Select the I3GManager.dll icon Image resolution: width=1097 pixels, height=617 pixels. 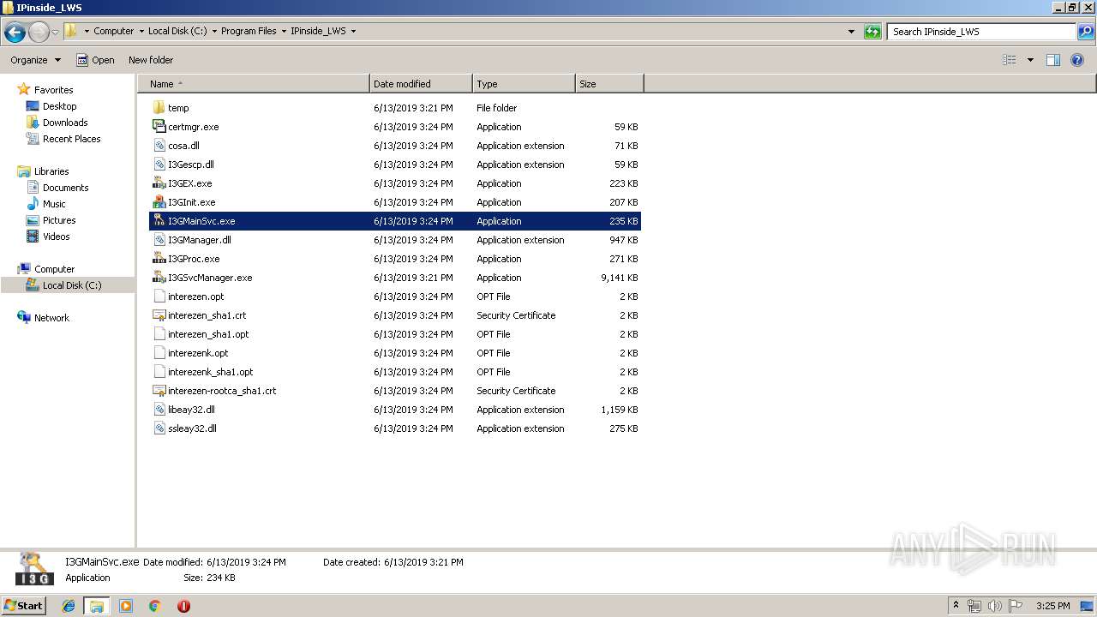[159, 240]
